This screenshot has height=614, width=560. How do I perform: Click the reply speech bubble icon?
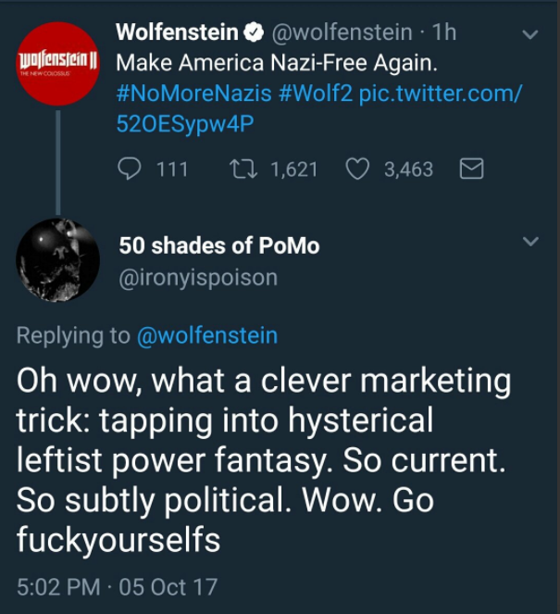tap(131, 169)
